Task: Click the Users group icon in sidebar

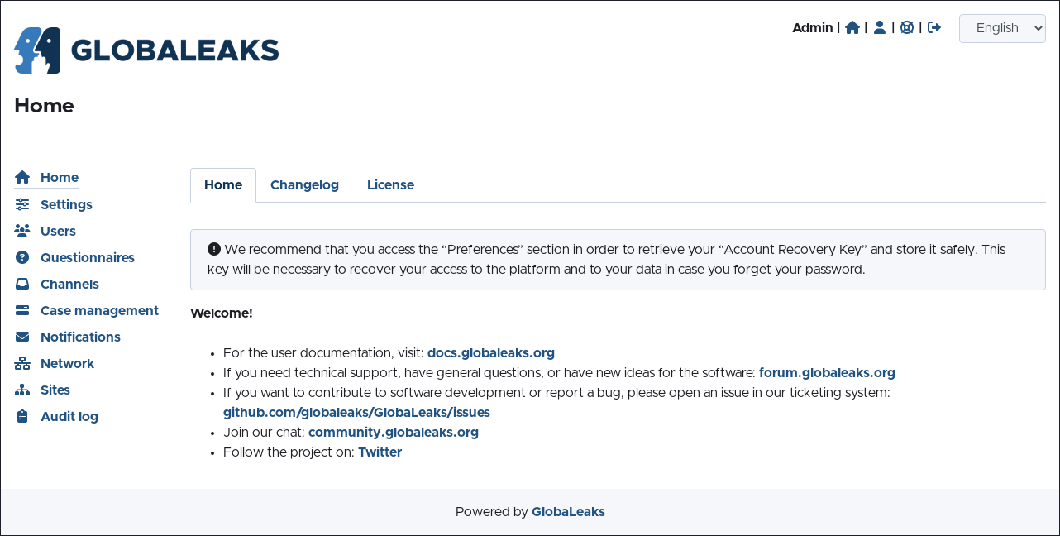Action: point(22,231)
